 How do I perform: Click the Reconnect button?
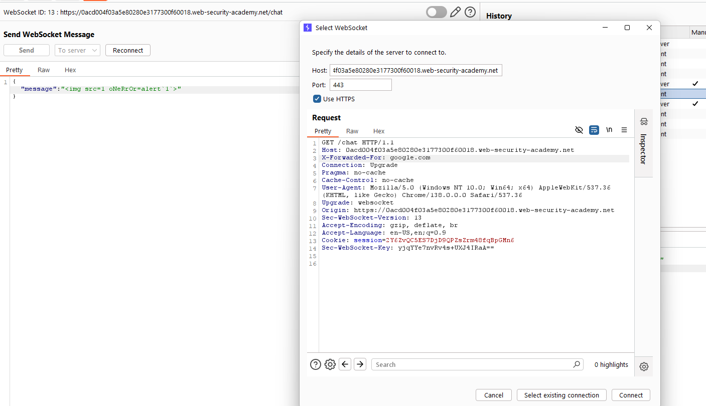pos(128,50)
